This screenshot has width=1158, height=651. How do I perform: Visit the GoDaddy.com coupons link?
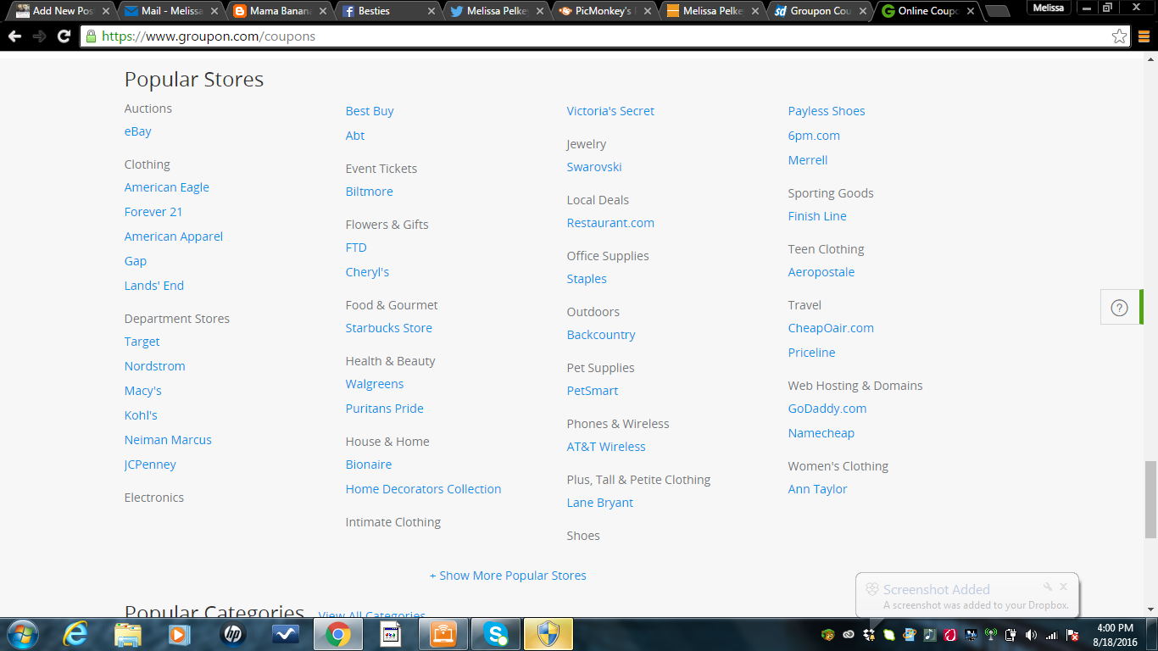click(x=827, y=409)
